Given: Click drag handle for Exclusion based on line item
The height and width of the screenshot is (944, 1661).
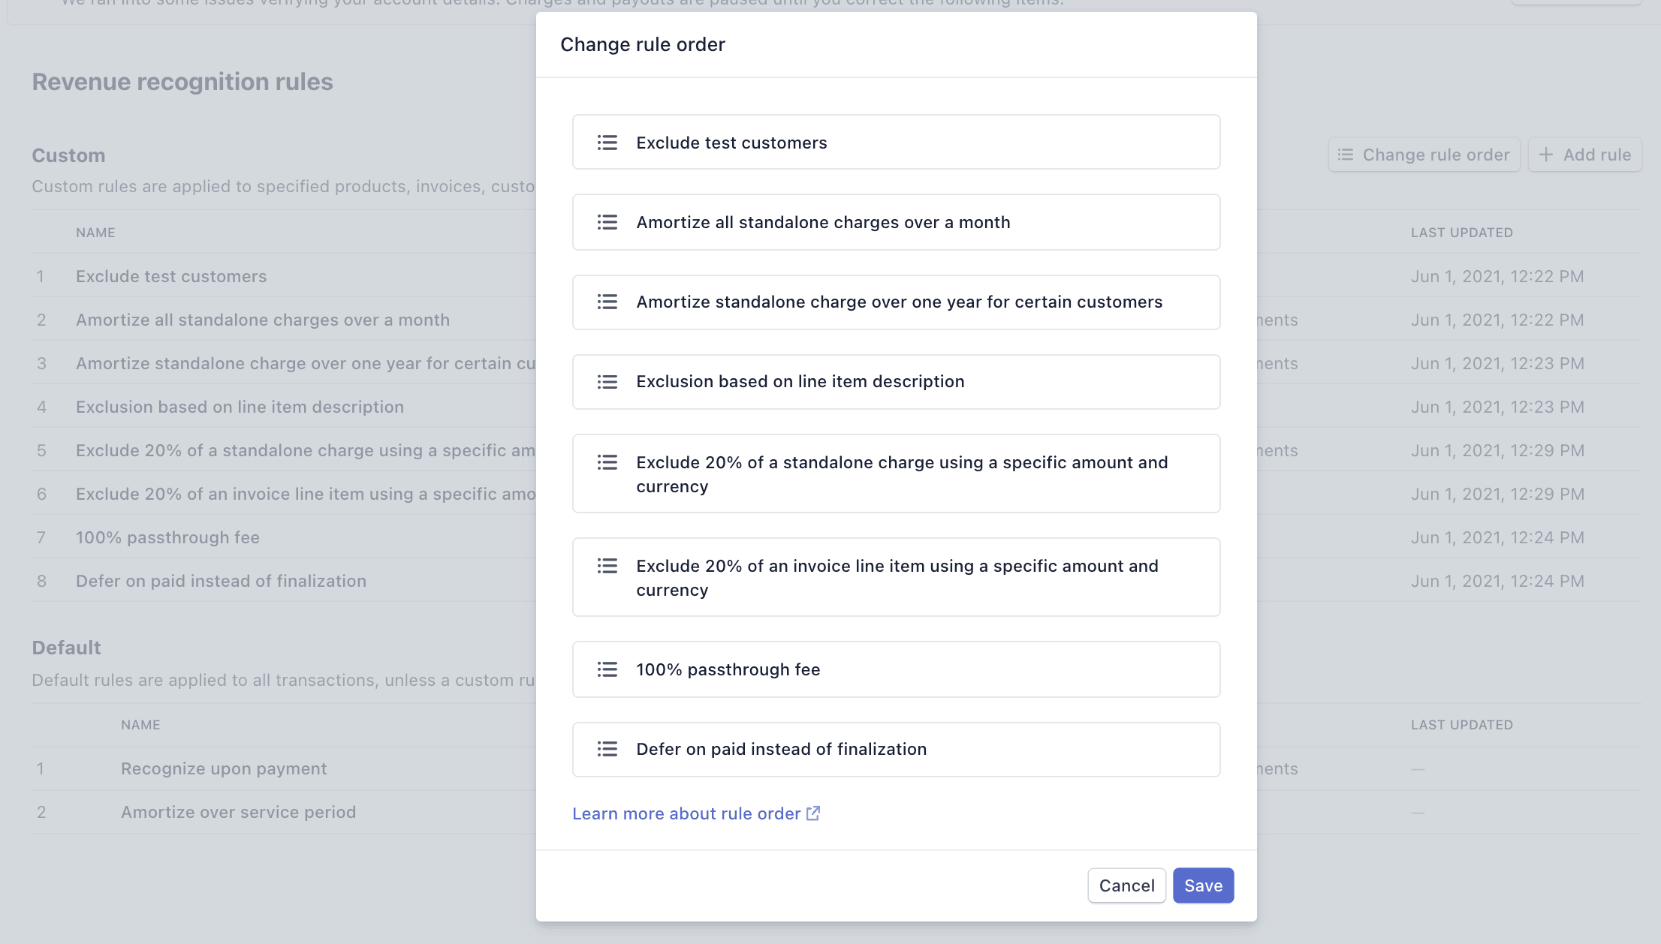Looking at the screenshot, I should coord(607,382).
